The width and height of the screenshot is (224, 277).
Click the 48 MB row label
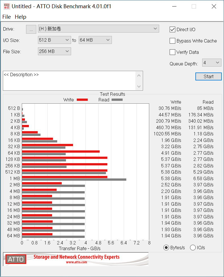(14, 229)
